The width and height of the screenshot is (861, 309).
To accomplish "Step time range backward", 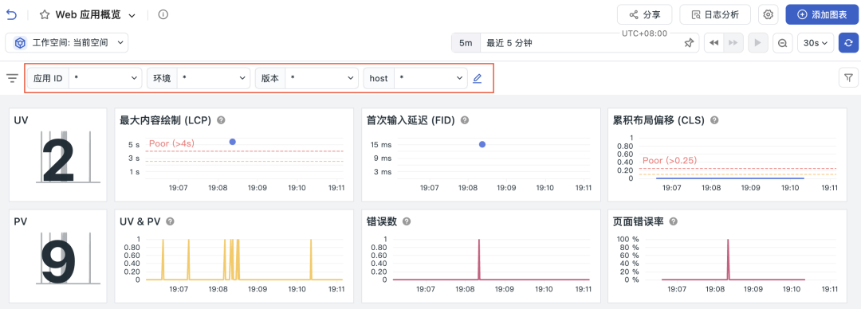I will [714, 43].
